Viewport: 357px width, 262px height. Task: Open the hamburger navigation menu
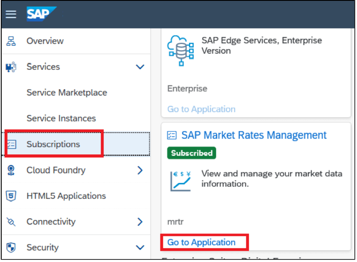(x=11, y=14)
